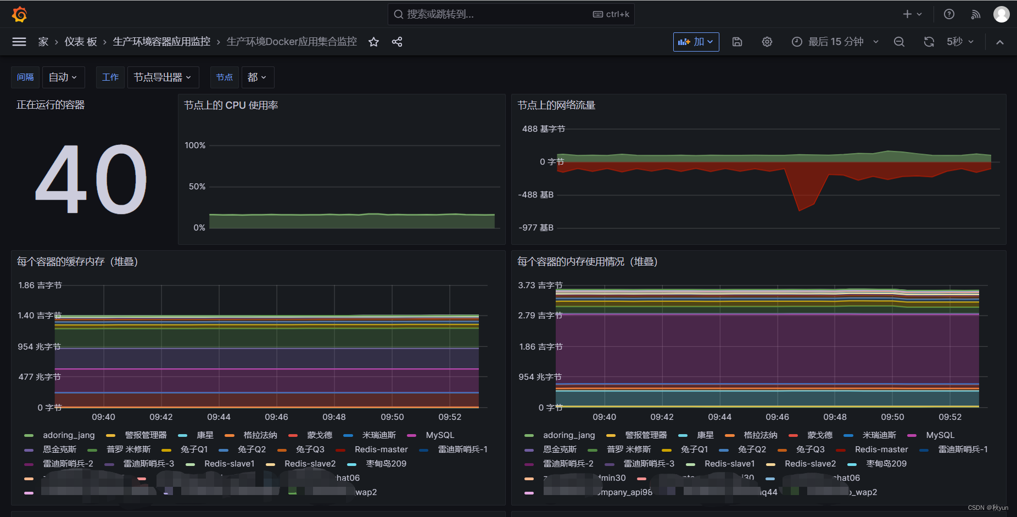Go to Home breadcrumb

point(43,42)
